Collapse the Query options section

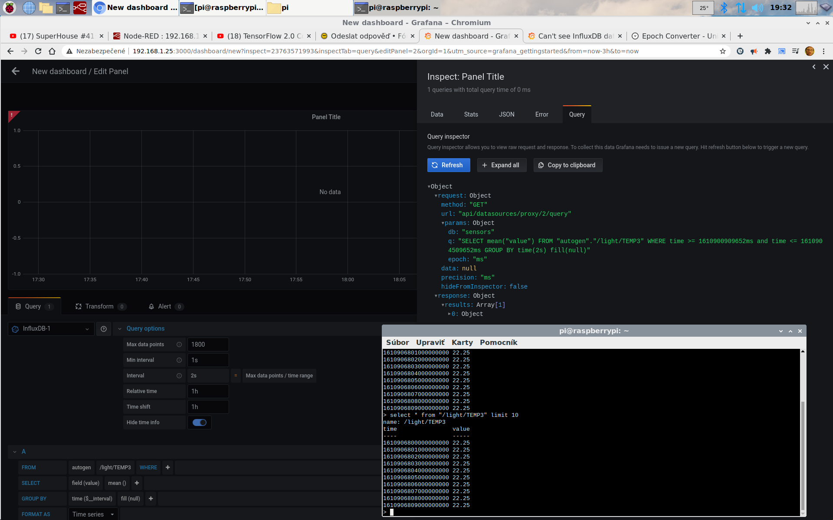pos(120,329)
